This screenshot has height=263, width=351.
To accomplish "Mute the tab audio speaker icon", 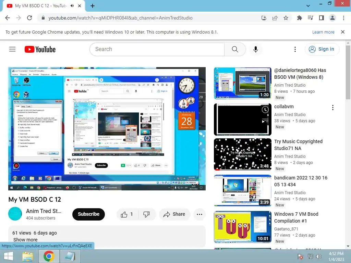I will coord(72,6).
